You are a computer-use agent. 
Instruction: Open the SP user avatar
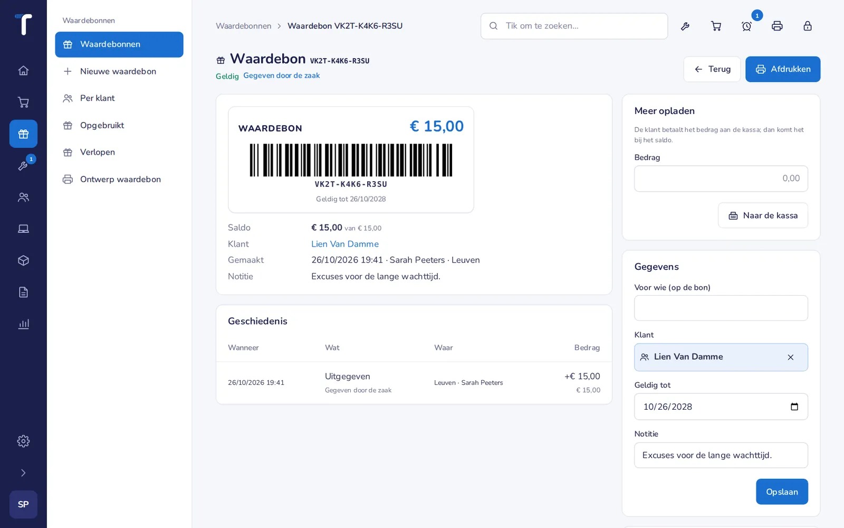pos(23,504)
